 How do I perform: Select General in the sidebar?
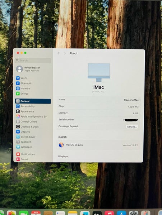point(33,101)
